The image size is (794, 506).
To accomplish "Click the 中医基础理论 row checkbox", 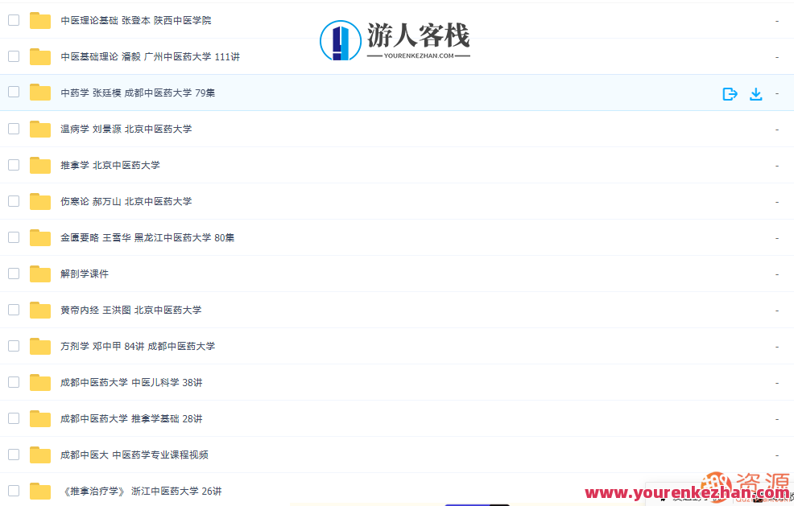I will point(13,56).
